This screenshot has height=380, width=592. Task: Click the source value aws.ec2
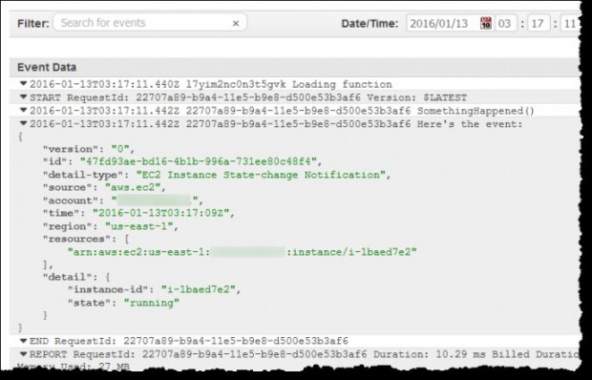coord(133,187)
